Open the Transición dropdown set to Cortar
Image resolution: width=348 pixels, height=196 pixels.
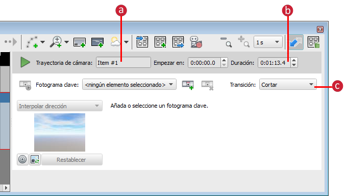(288, 85)
